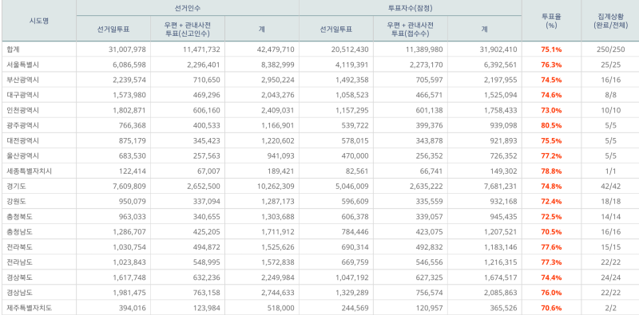This screenshot has width=639, height=315.
Task: Click the 42/42 count status cell
Action: pyautogui.click(x=610, y=187)
